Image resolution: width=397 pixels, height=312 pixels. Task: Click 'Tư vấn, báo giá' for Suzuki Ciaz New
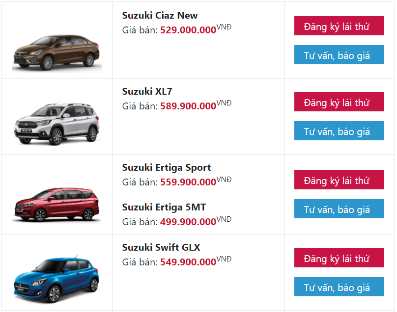(x=339, y=54)
